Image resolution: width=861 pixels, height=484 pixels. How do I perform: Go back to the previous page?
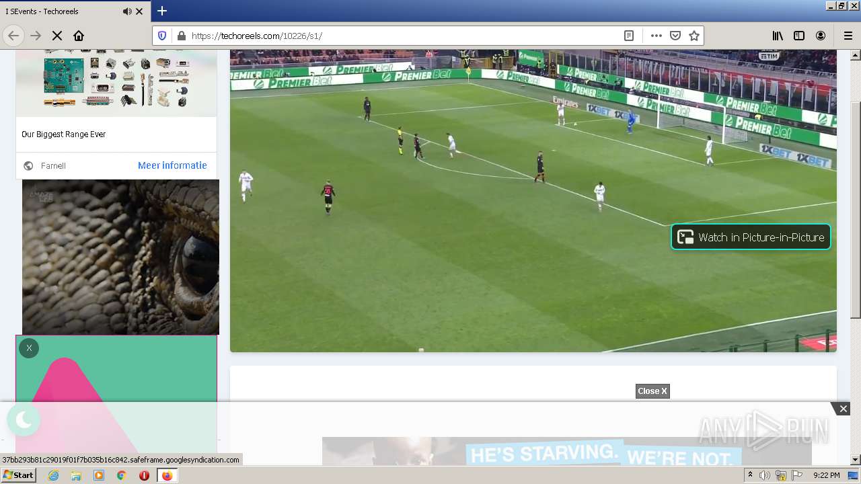pos(13,36)
